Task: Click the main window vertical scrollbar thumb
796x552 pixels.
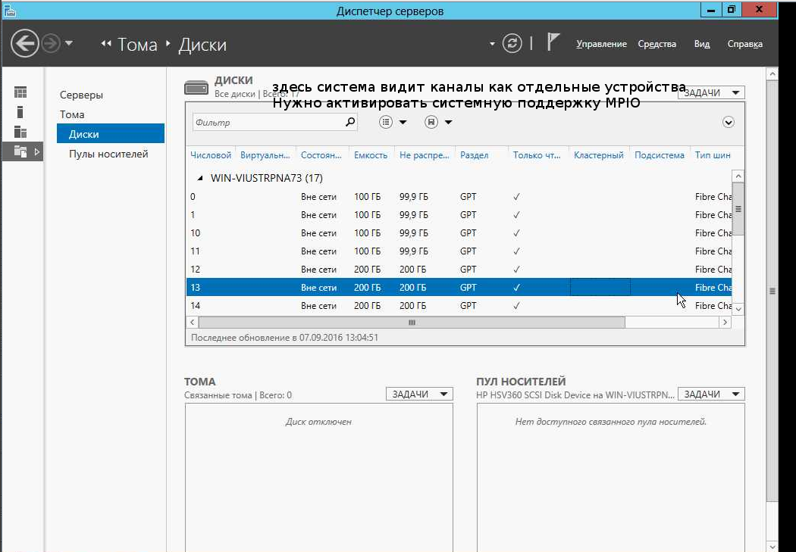Action: pyautogui.click(x=772, y=291)
